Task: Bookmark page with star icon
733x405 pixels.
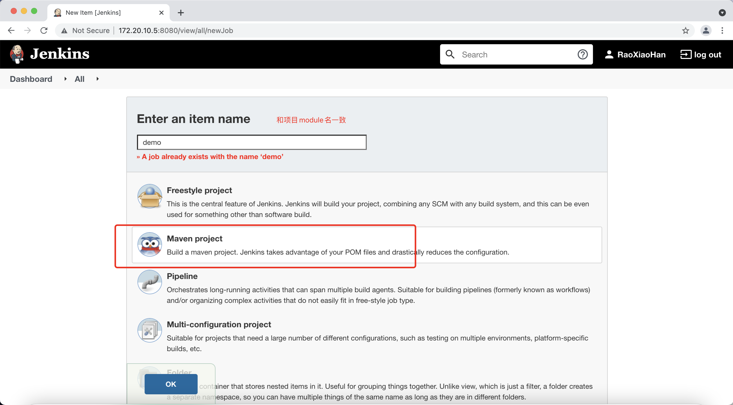Action: (x=685, y=30)
